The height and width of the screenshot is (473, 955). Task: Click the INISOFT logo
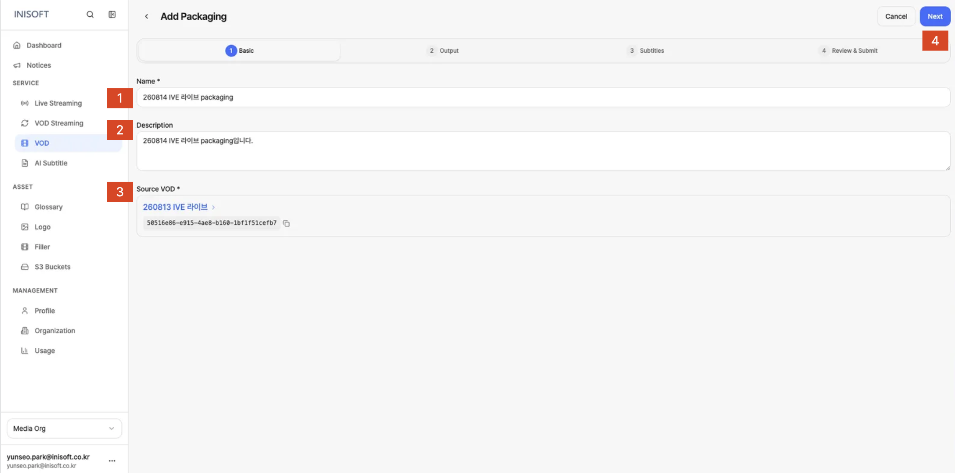pyautogui.click(x=31, y=14)
